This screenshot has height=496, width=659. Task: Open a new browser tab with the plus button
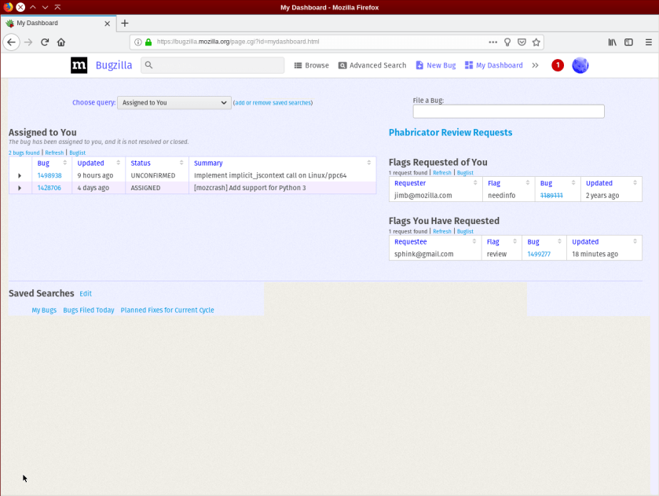click(124, 24)
